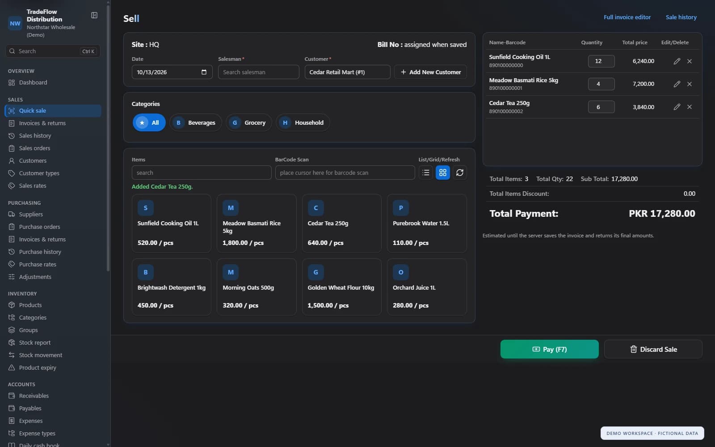
Task: Click the quantity box for Sunfield Cooking Oil
Action: tap(601, 61)
